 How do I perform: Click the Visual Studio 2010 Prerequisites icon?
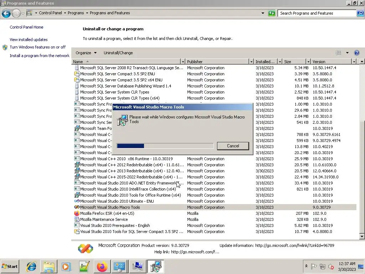tap(77, 225)
